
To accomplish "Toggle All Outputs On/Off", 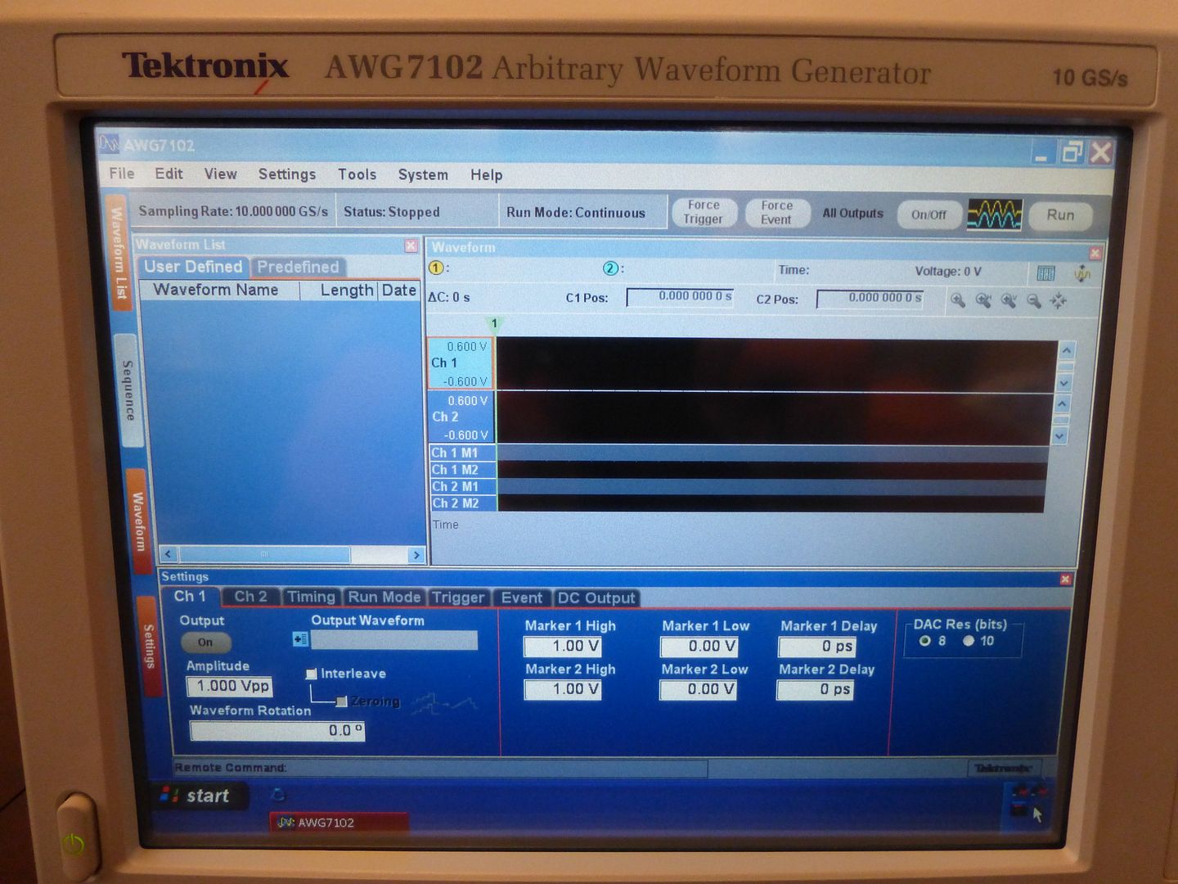I will click(x=928, y=214).
